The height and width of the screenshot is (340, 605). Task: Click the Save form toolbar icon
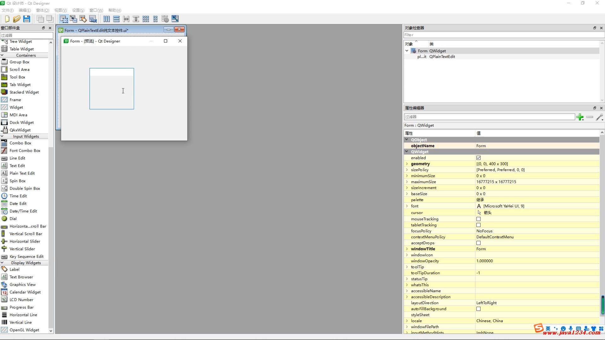27,19
